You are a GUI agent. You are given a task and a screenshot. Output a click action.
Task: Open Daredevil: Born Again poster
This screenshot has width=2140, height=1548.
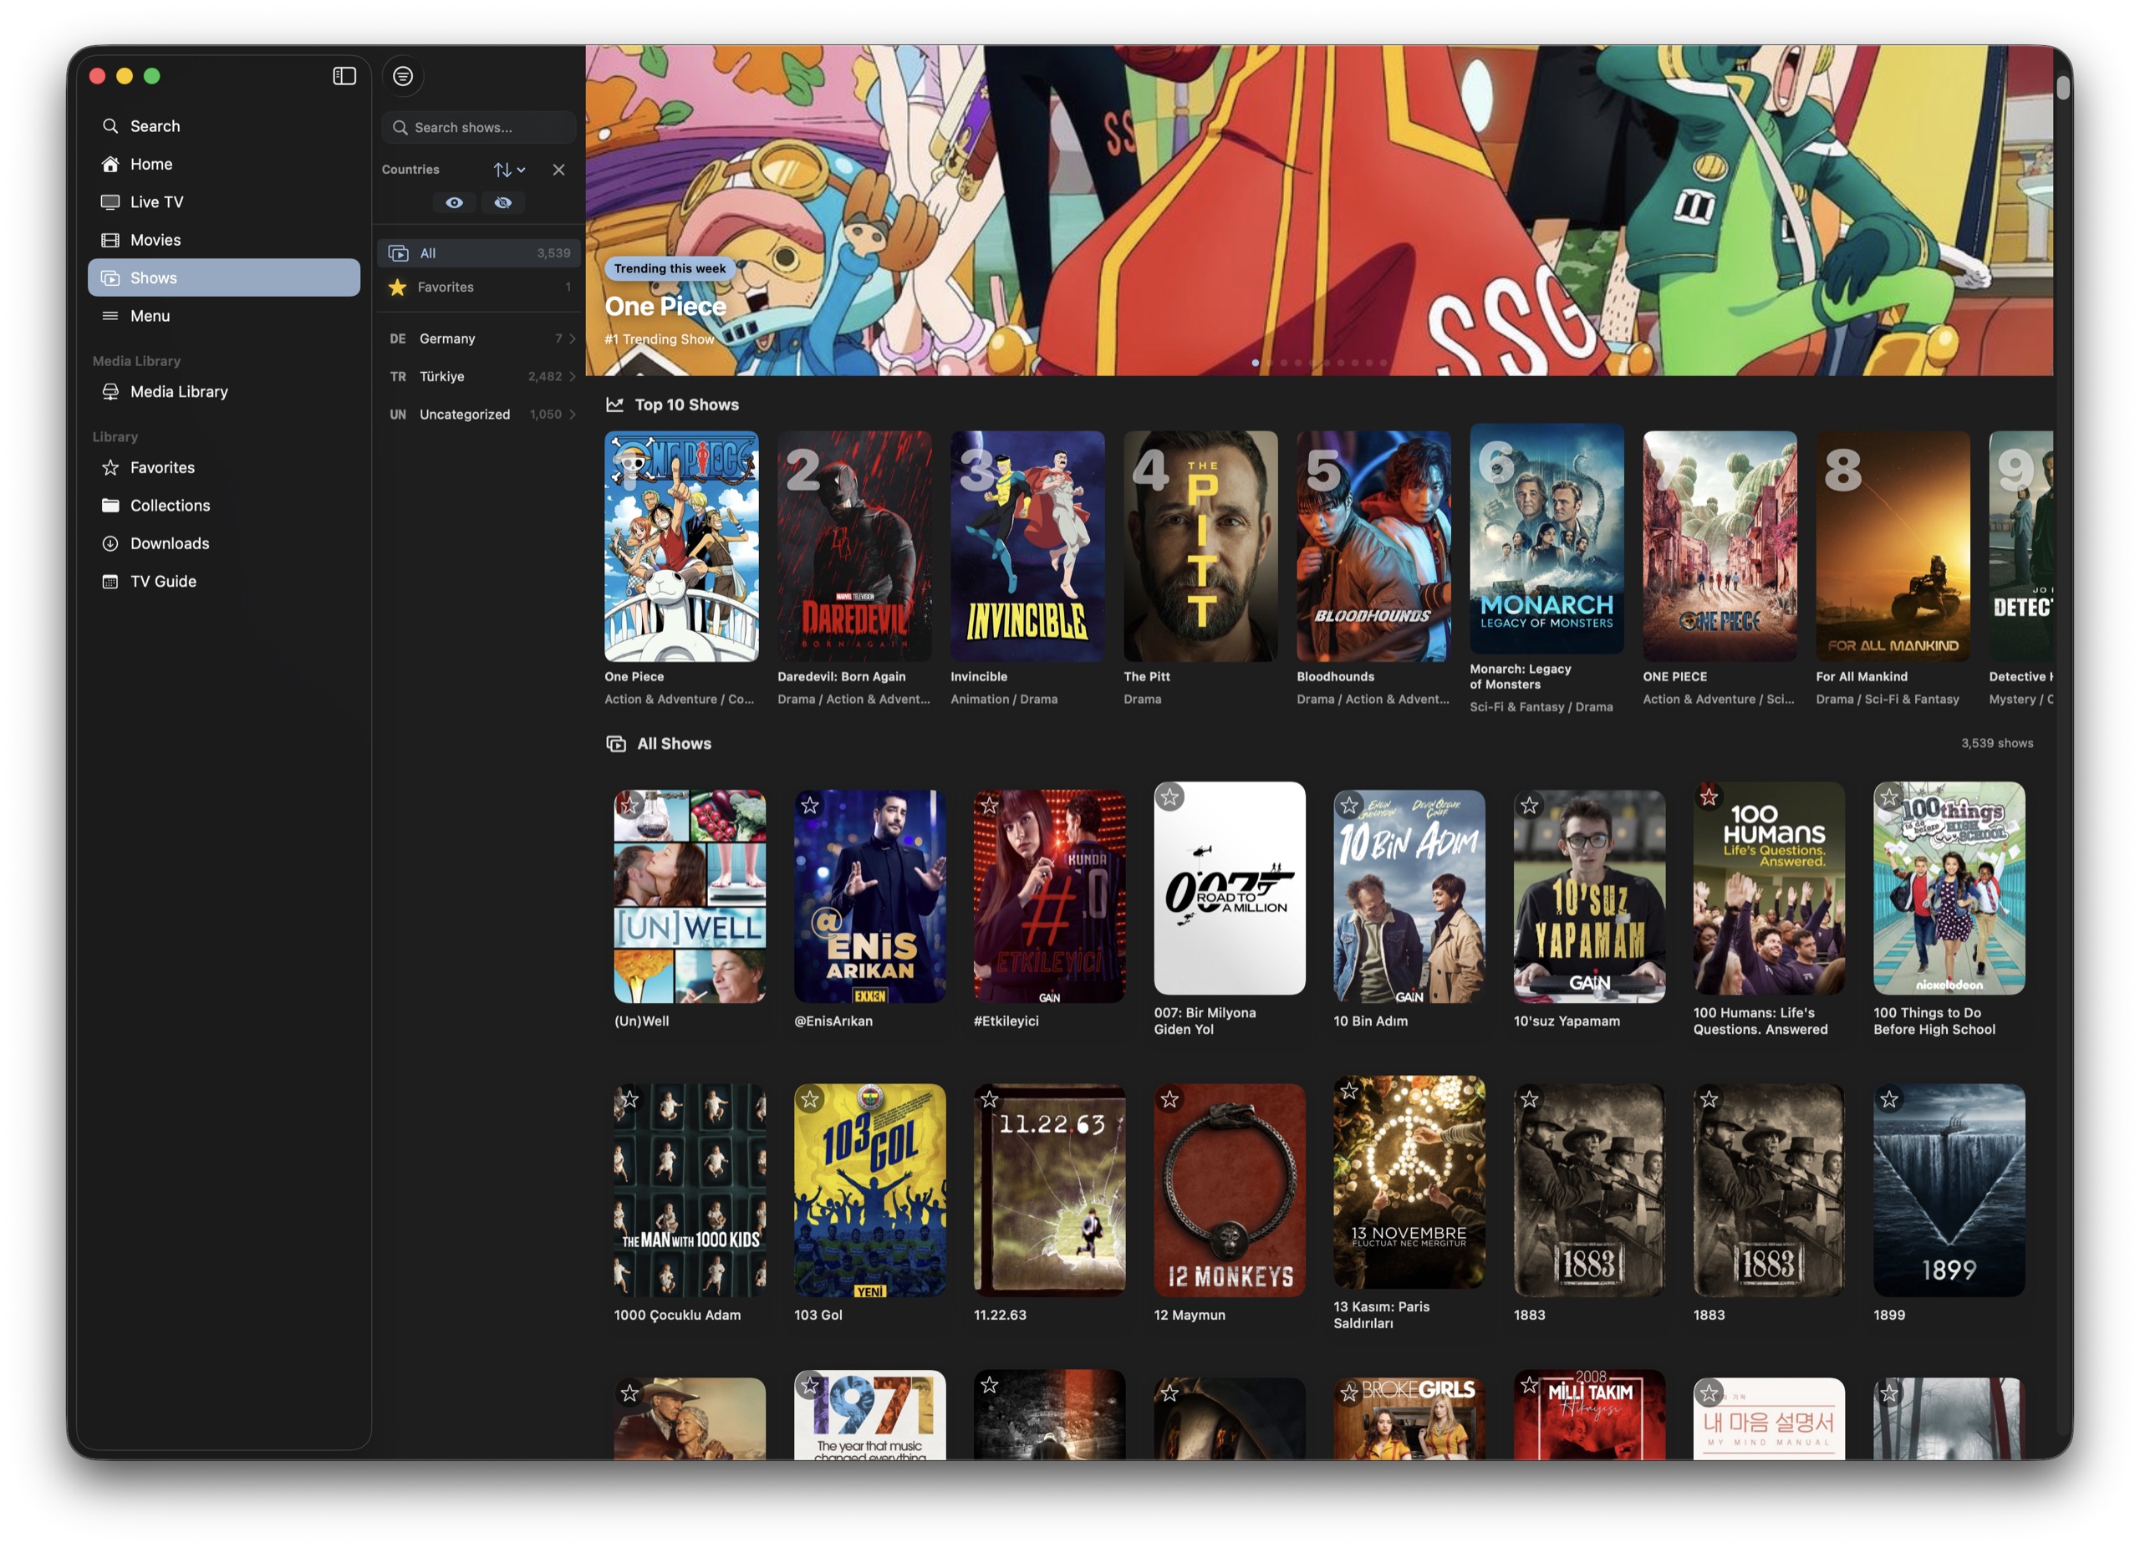click(x=854, y=546)
